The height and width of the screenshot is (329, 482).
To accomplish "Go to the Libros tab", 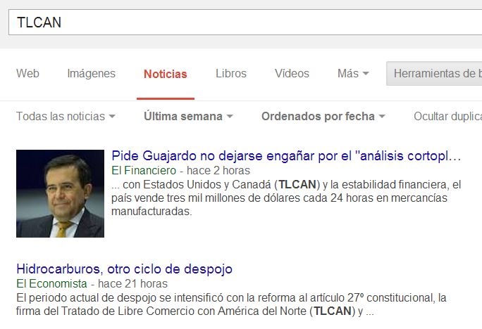I will [231, 74].
